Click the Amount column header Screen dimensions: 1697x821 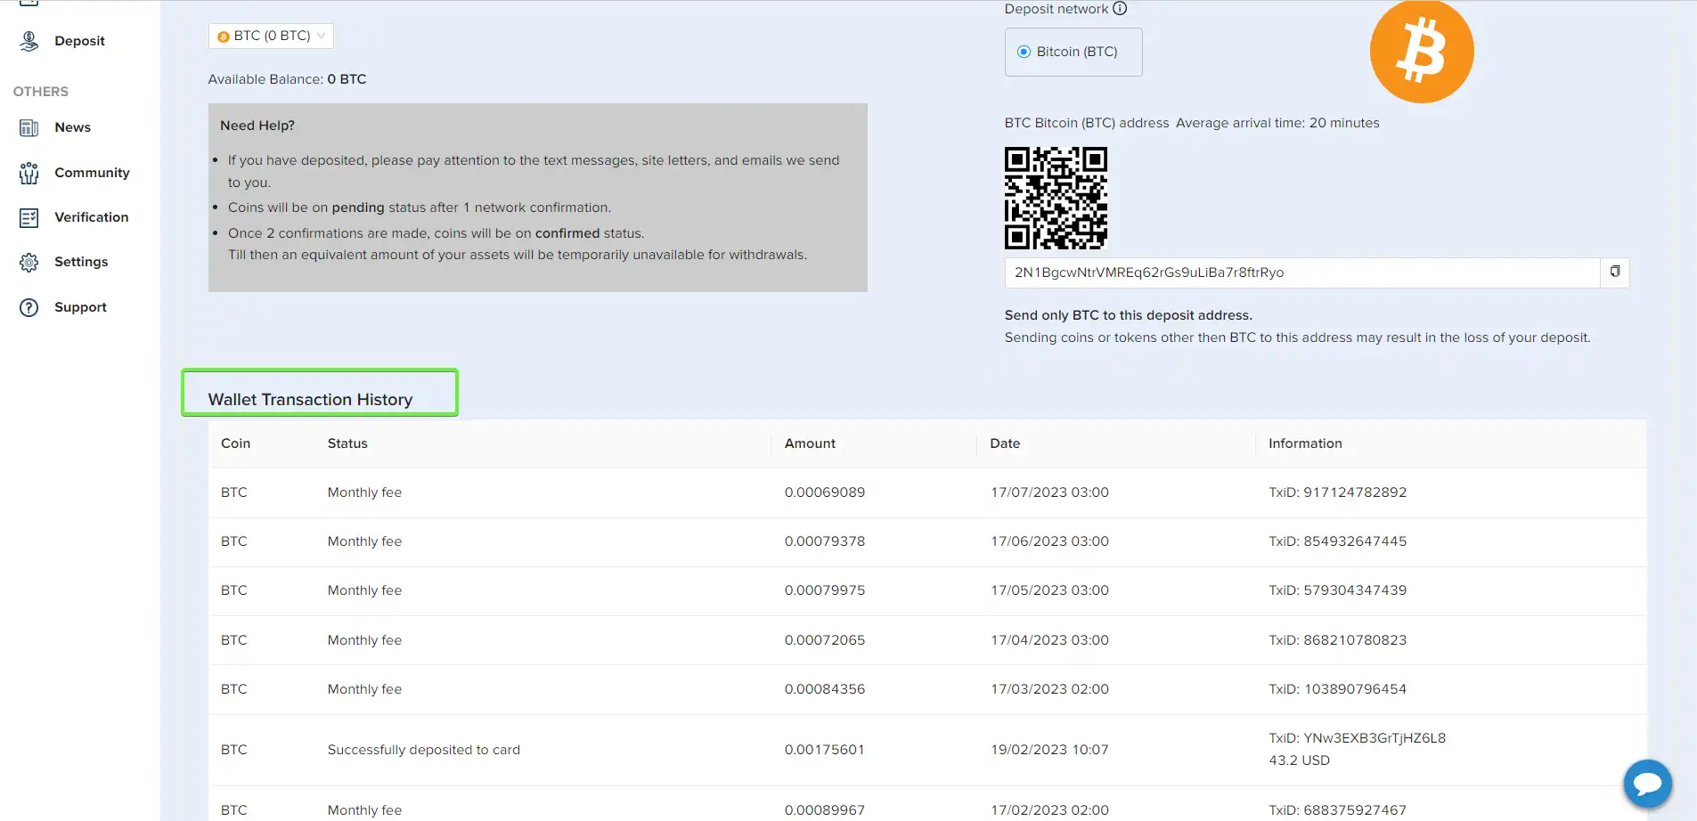click(x=810, y=443)
